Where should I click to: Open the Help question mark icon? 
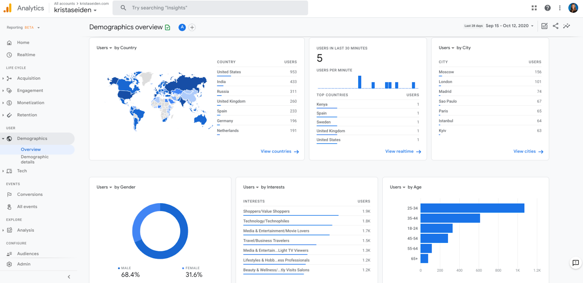[547, 8]
